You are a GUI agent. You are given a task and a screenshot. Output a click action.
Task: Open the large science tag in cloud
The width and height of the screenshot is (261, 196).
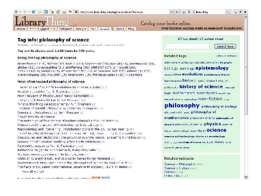216,130
